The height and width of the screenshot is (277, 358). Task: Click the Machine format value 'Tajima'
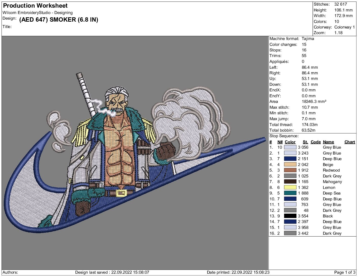(x=308, y=38)
